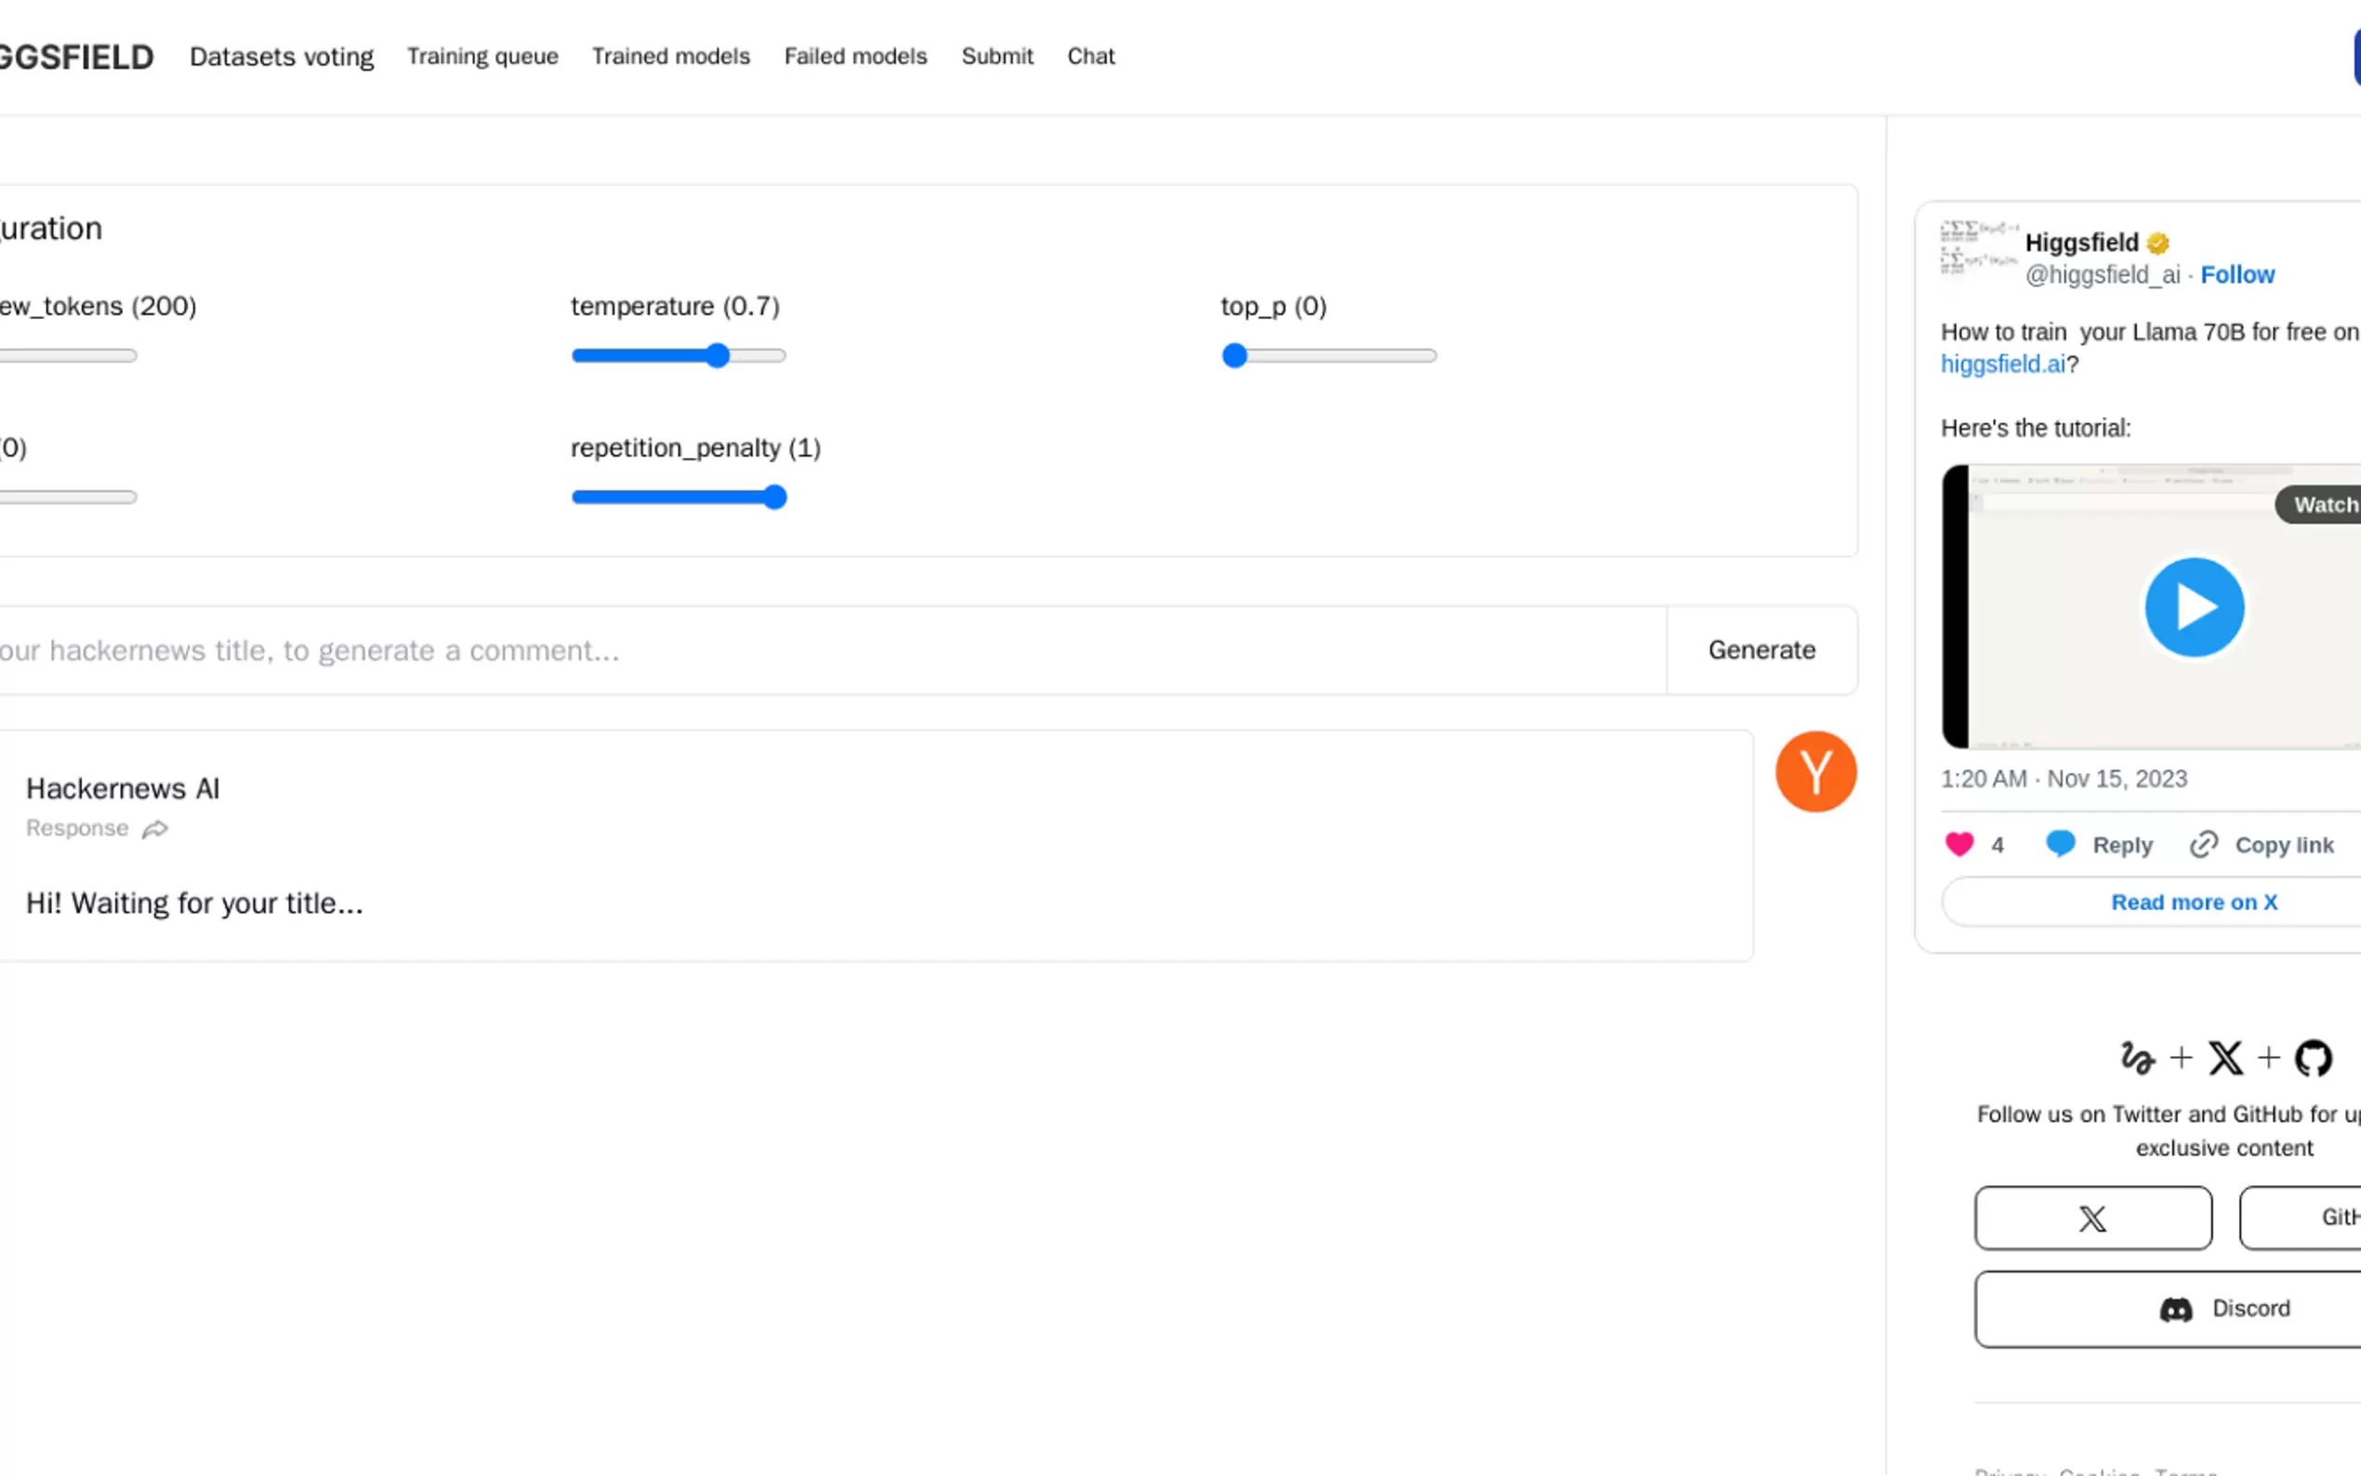Go to Training queue tab
Image resolution: width=2361 pixels, height=1476 pixels.
pos(482,57)
